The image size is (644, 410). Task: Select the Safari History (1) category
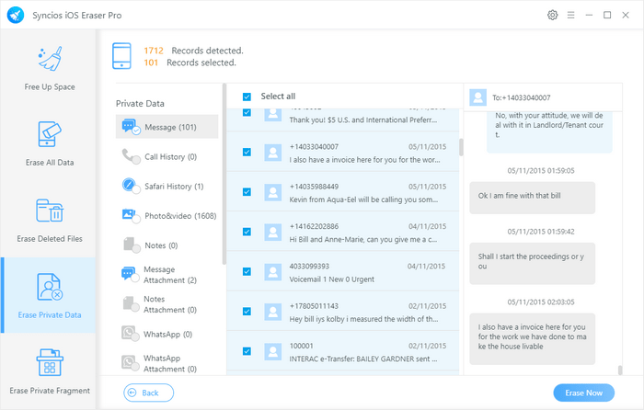pos(167,186)
